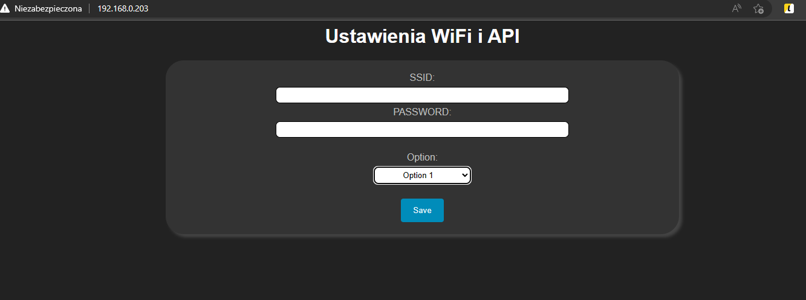The image size is (806, 300).
Task: Click the "SSID:" field label
Action: point(422,77)
